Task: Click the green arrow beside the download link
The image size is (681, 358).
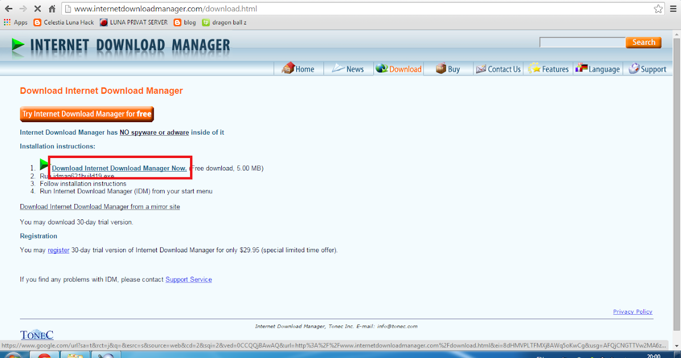Action: (x=45, y=165)
